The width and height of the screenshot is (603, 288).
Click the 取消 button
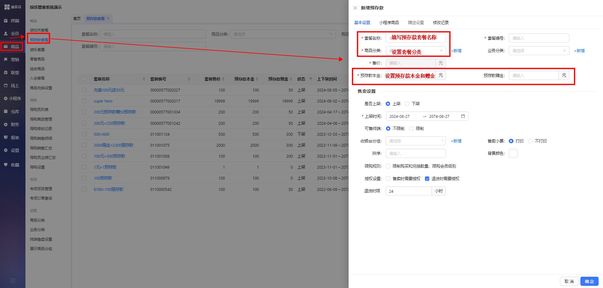point(569,281)
